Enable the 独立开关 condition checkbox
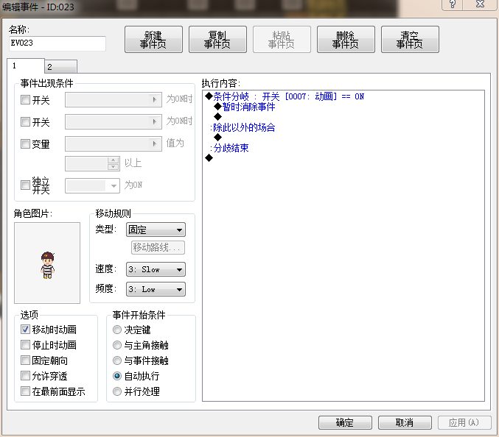The image size is (499, 437). 25,185
